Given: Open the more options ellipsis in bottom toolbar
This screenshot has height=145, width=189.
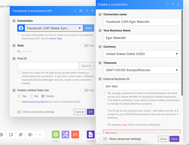Looking at the screenshot, I should pos(40,134).
